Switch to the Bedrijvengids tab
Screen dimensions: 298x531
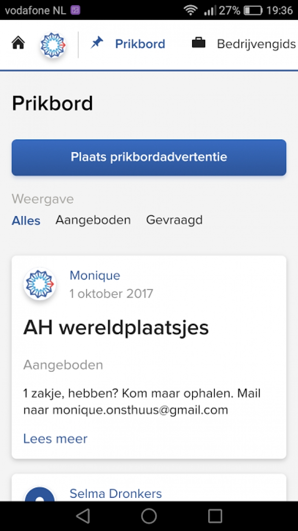(256, 44)
